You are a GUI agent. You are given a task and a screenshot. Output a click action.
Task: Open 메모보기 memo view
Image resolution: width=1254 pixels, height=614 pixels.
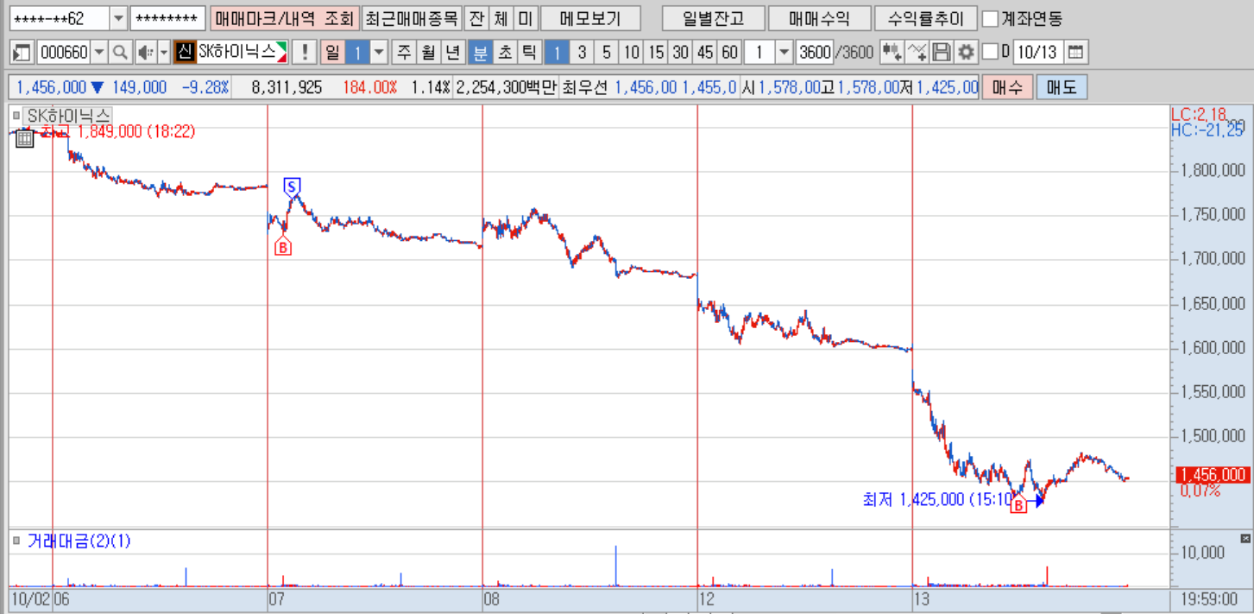(591, 18)
